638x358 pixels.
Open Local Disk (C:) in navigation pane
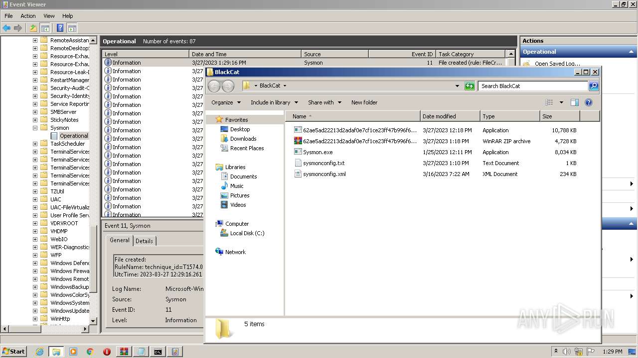(247, 233)
